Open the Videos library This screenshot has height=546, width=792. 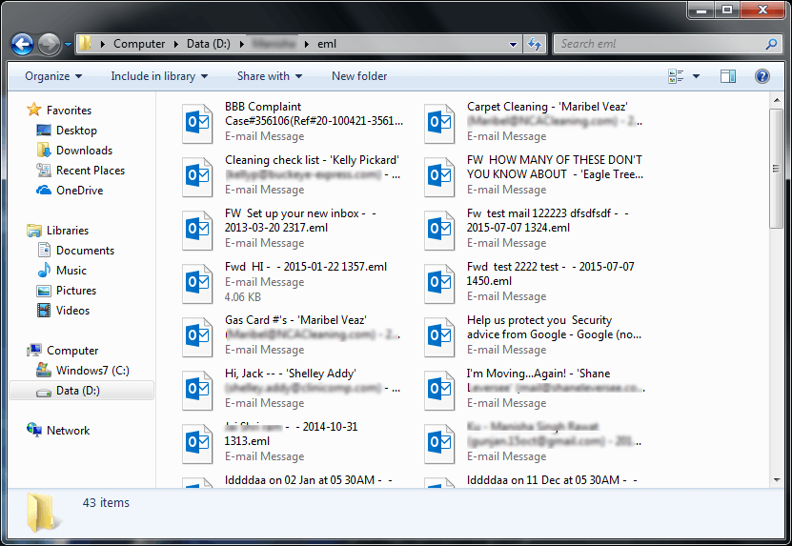coord(64,311)
